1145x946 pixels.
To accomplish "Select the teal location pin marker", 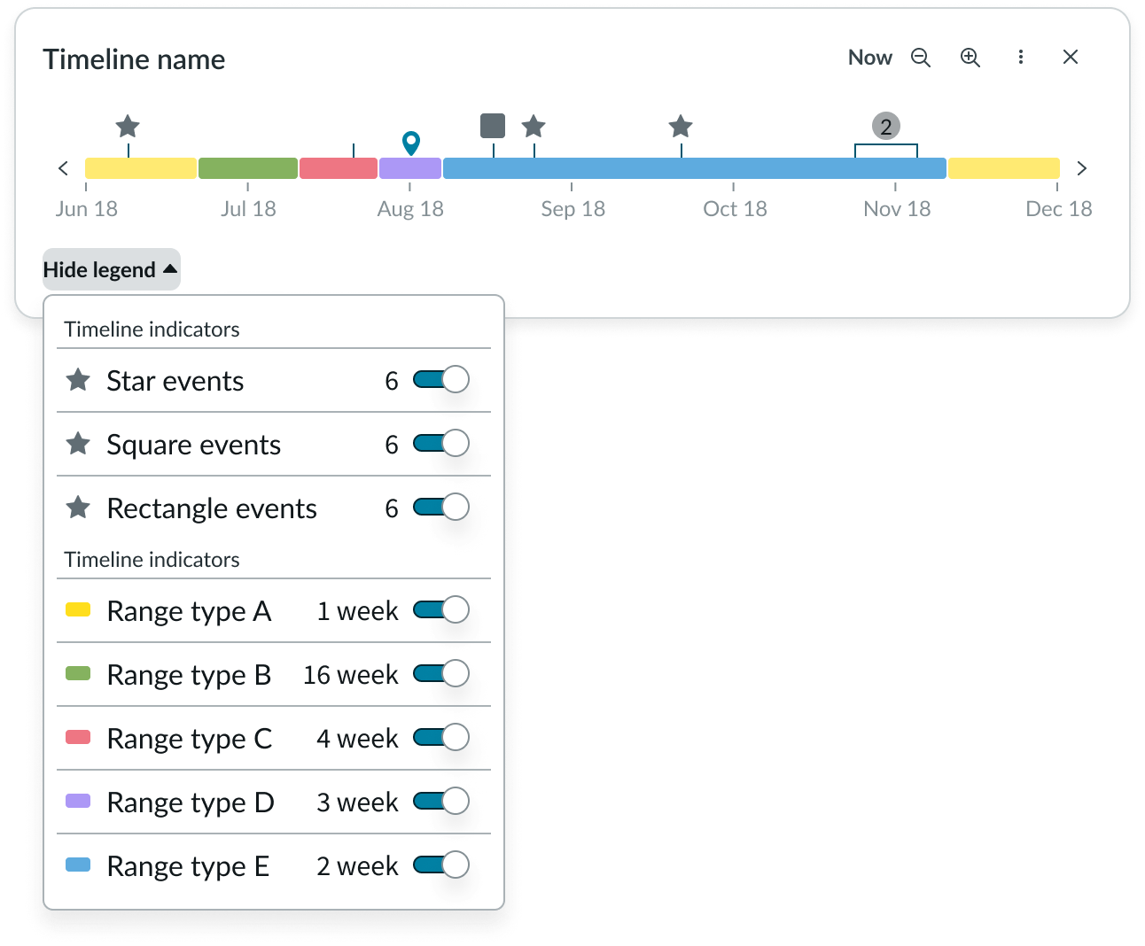I will [410, 143].
